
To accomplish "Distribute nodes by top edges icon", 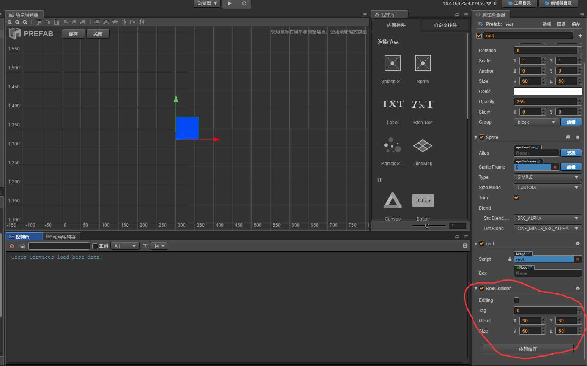I will tap(97, 22).
